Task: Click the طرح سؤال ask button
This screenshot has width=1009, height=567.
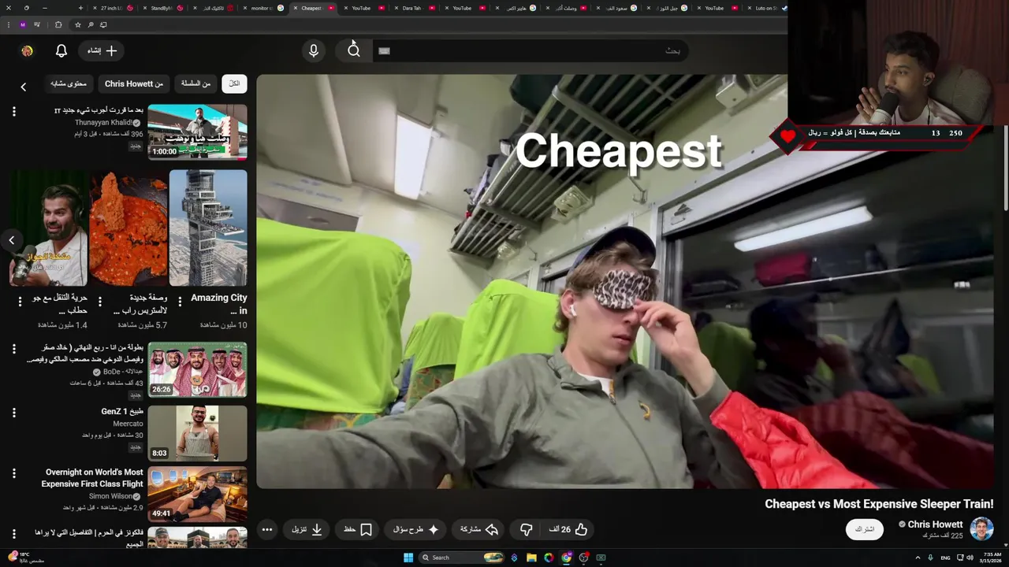Action: pos(415,529)
